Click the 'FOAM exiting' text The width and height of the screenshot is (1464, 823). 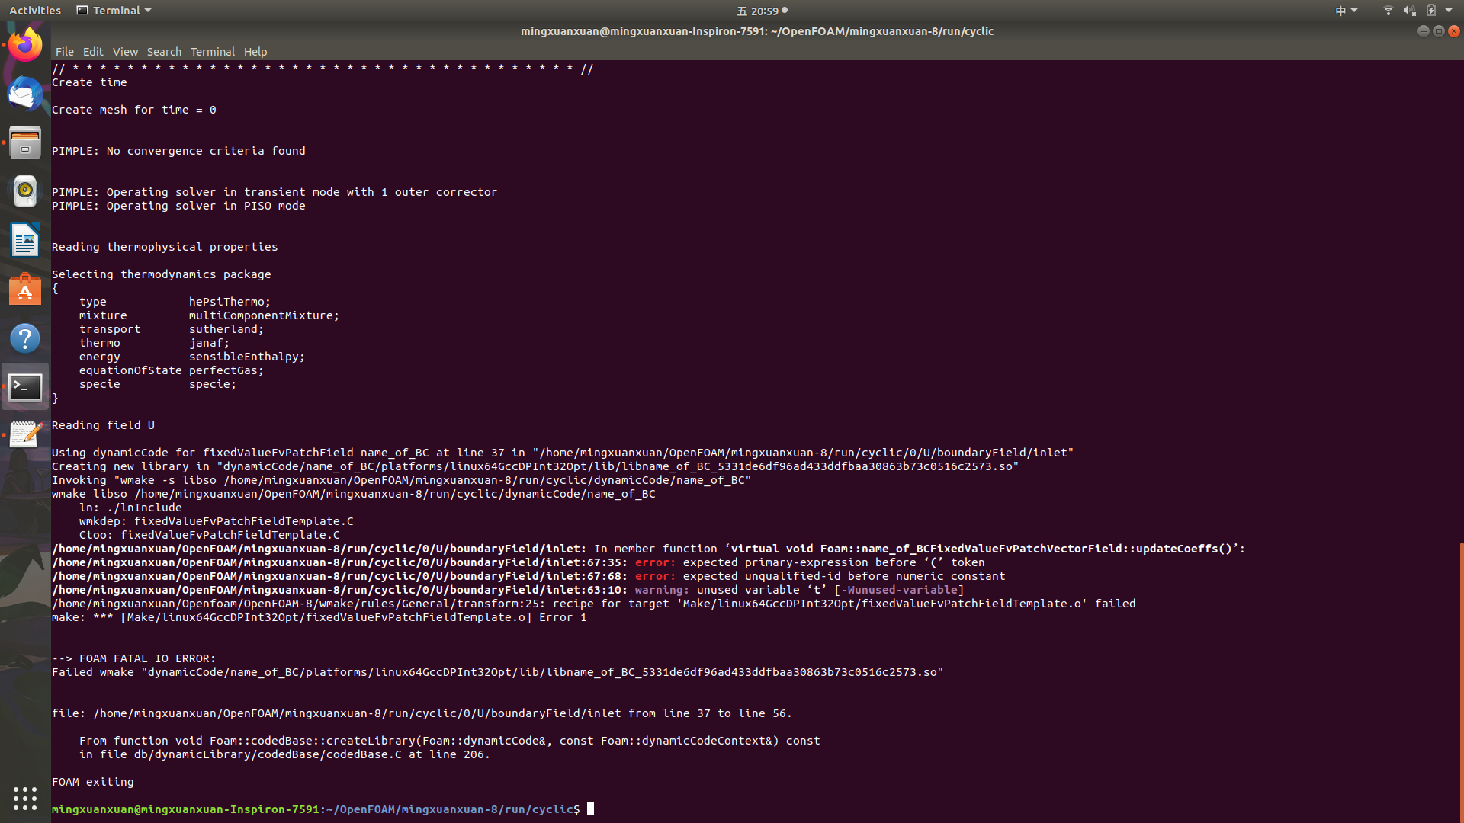[92, 782]
